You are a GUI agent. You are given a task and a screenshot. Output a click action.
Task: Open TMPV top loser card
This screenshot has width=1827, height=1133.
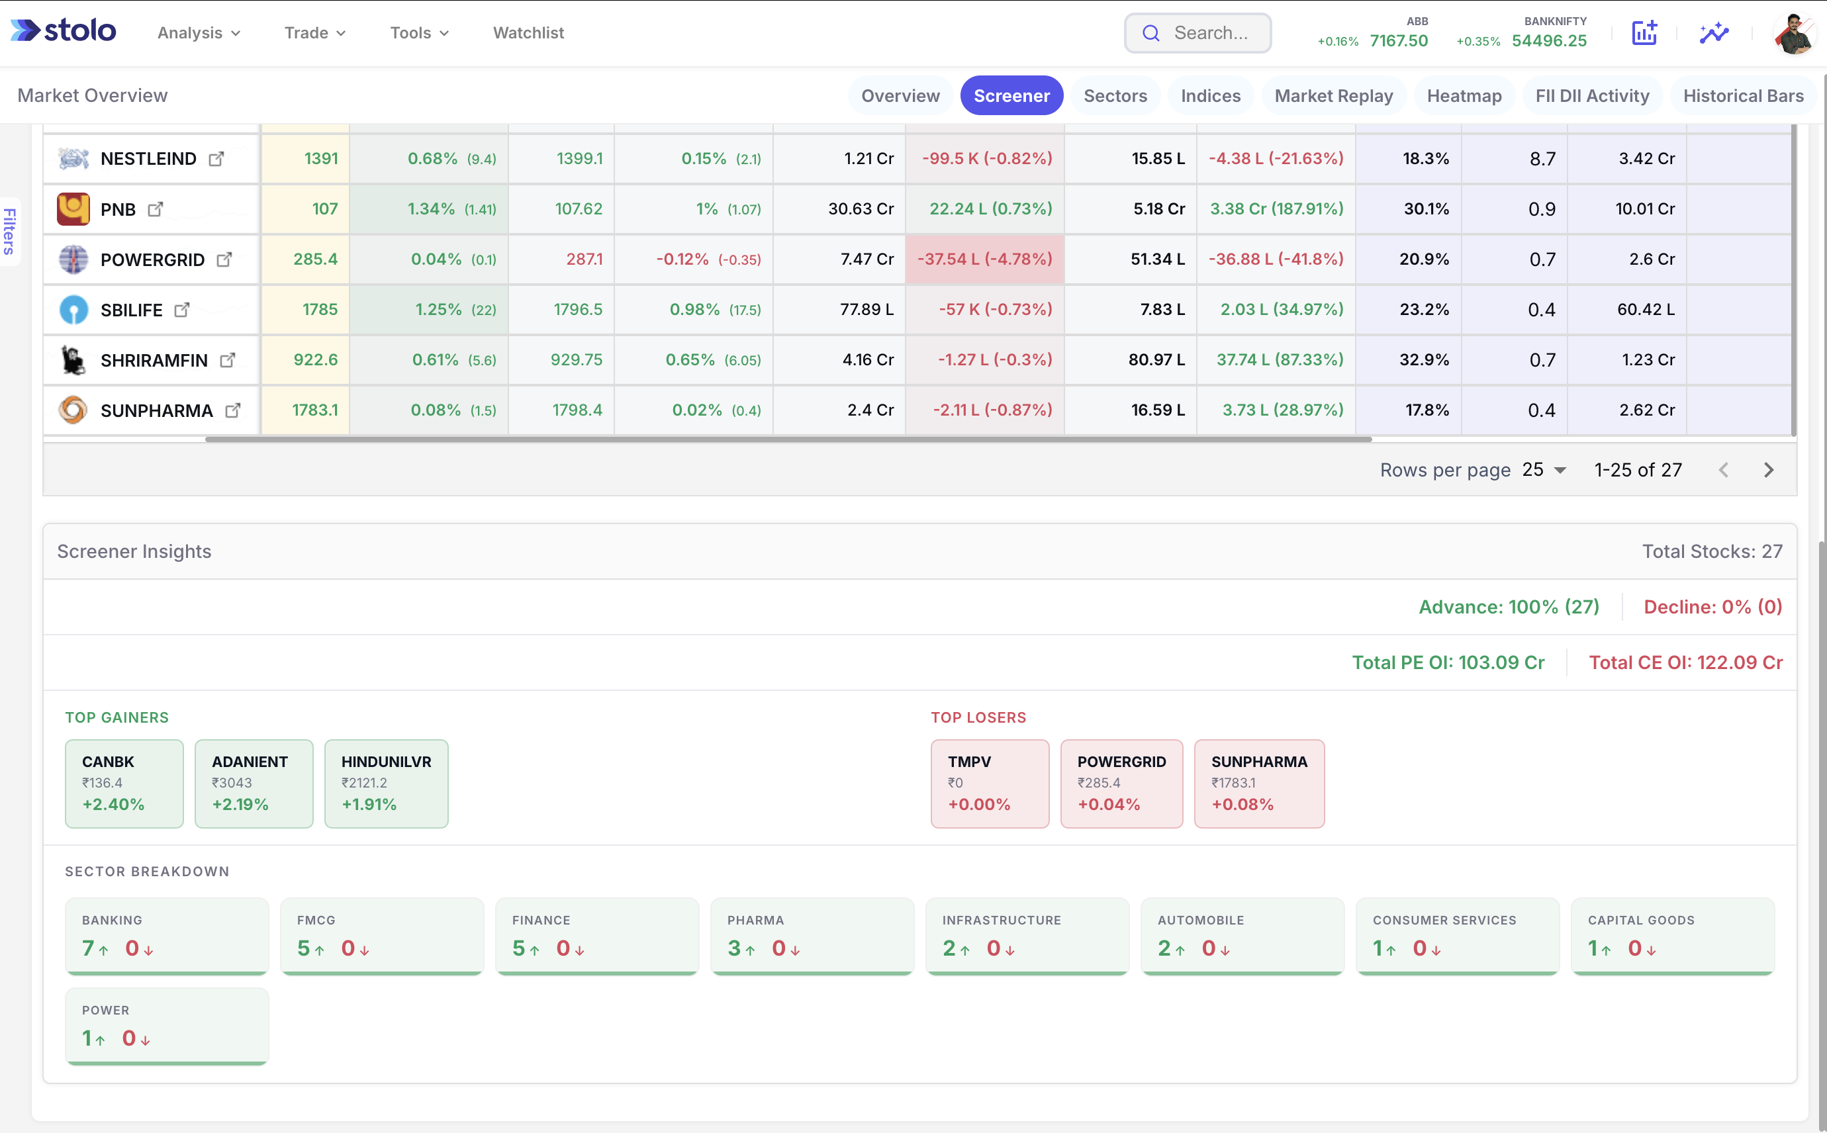click(x=990, y=784)
